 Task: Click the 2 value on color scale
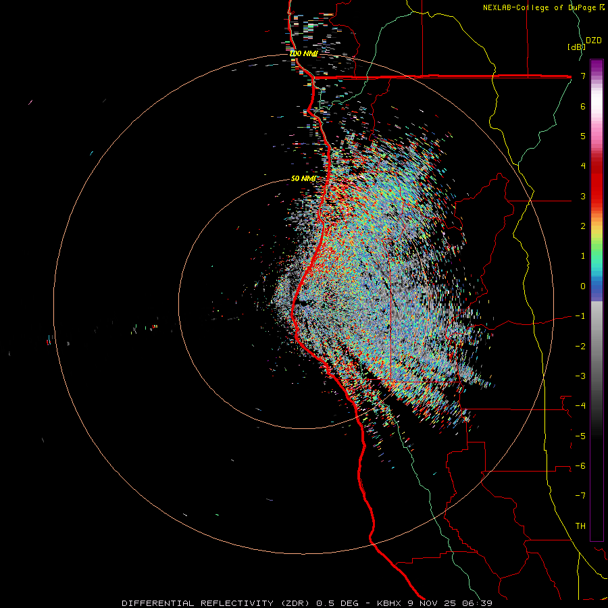tap(583, 226)
